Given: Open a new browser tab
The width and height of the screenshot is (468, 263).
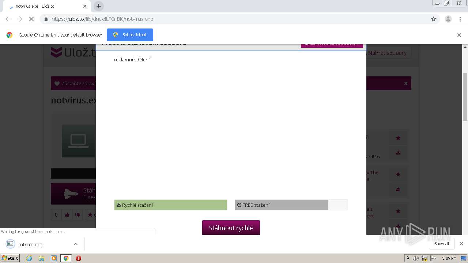Looking at the screenshot, I should point(98,6).
